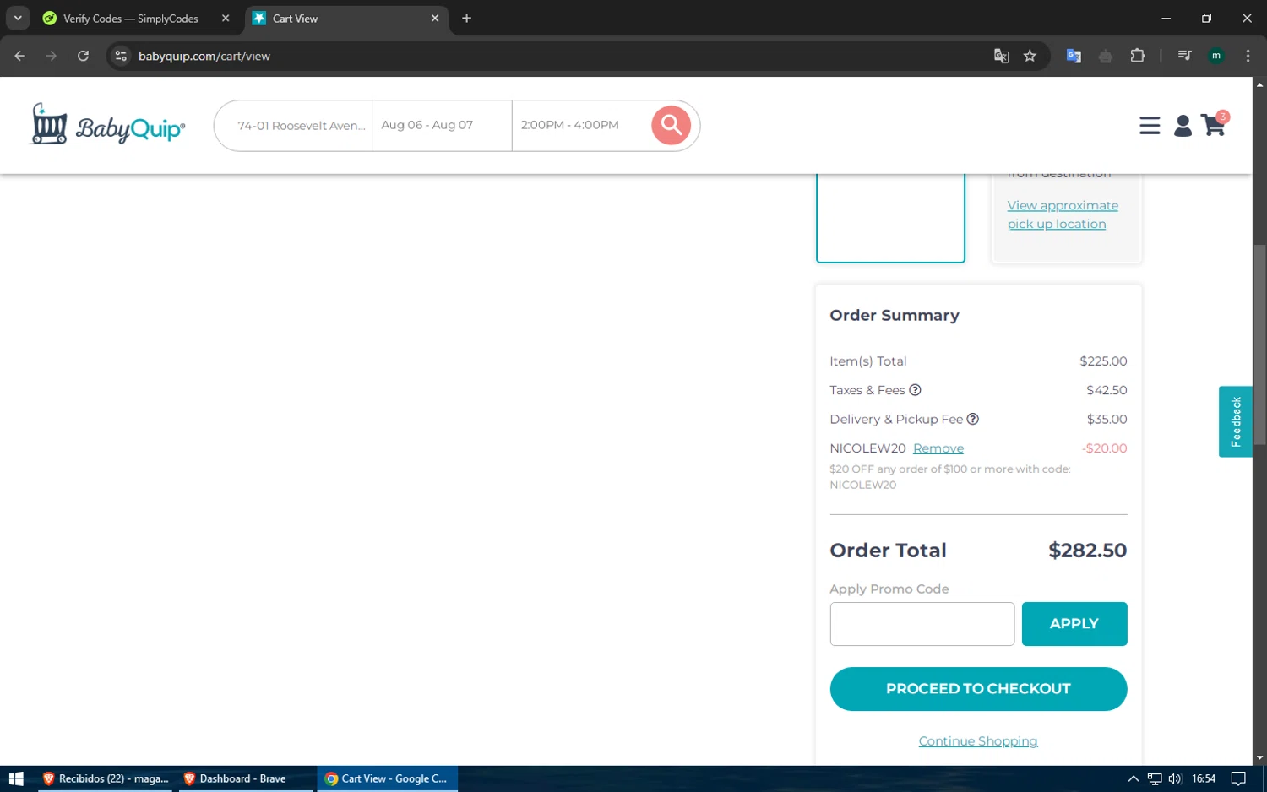Open the browser extensions puzzle icon
Screen dimensions: 1267x792
[x=1137, y=56]
